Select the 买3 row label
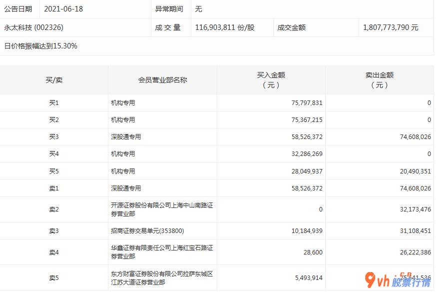This screenshot has height=293, width=436. click(54, 136)
